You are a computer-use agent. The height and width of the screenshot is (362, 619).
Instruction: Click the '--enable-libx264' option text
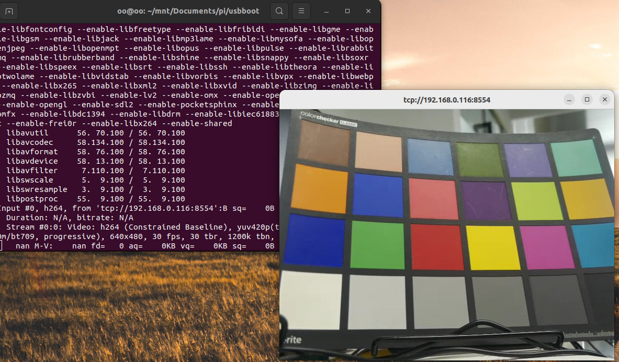[x=119, y=124]
